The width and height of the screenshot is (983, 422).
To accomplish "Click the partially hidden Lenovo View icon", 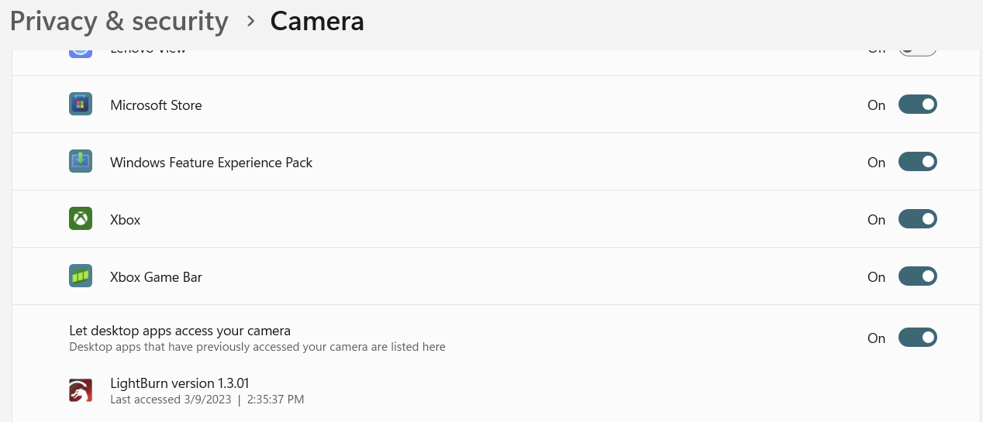I will (x=81, y=53).
